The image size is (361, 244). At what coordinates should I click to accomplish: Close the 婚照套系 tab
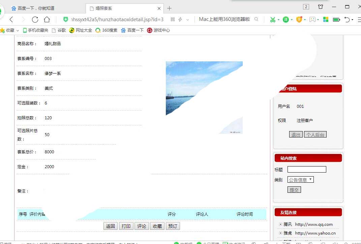159,8
